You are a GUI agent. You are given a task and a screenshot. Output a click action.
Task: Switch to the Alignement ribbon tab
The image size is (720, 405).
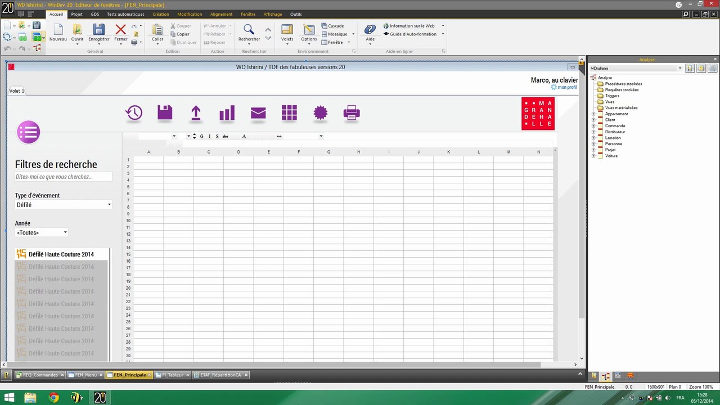pyautogui.click(x=221, y=14)
